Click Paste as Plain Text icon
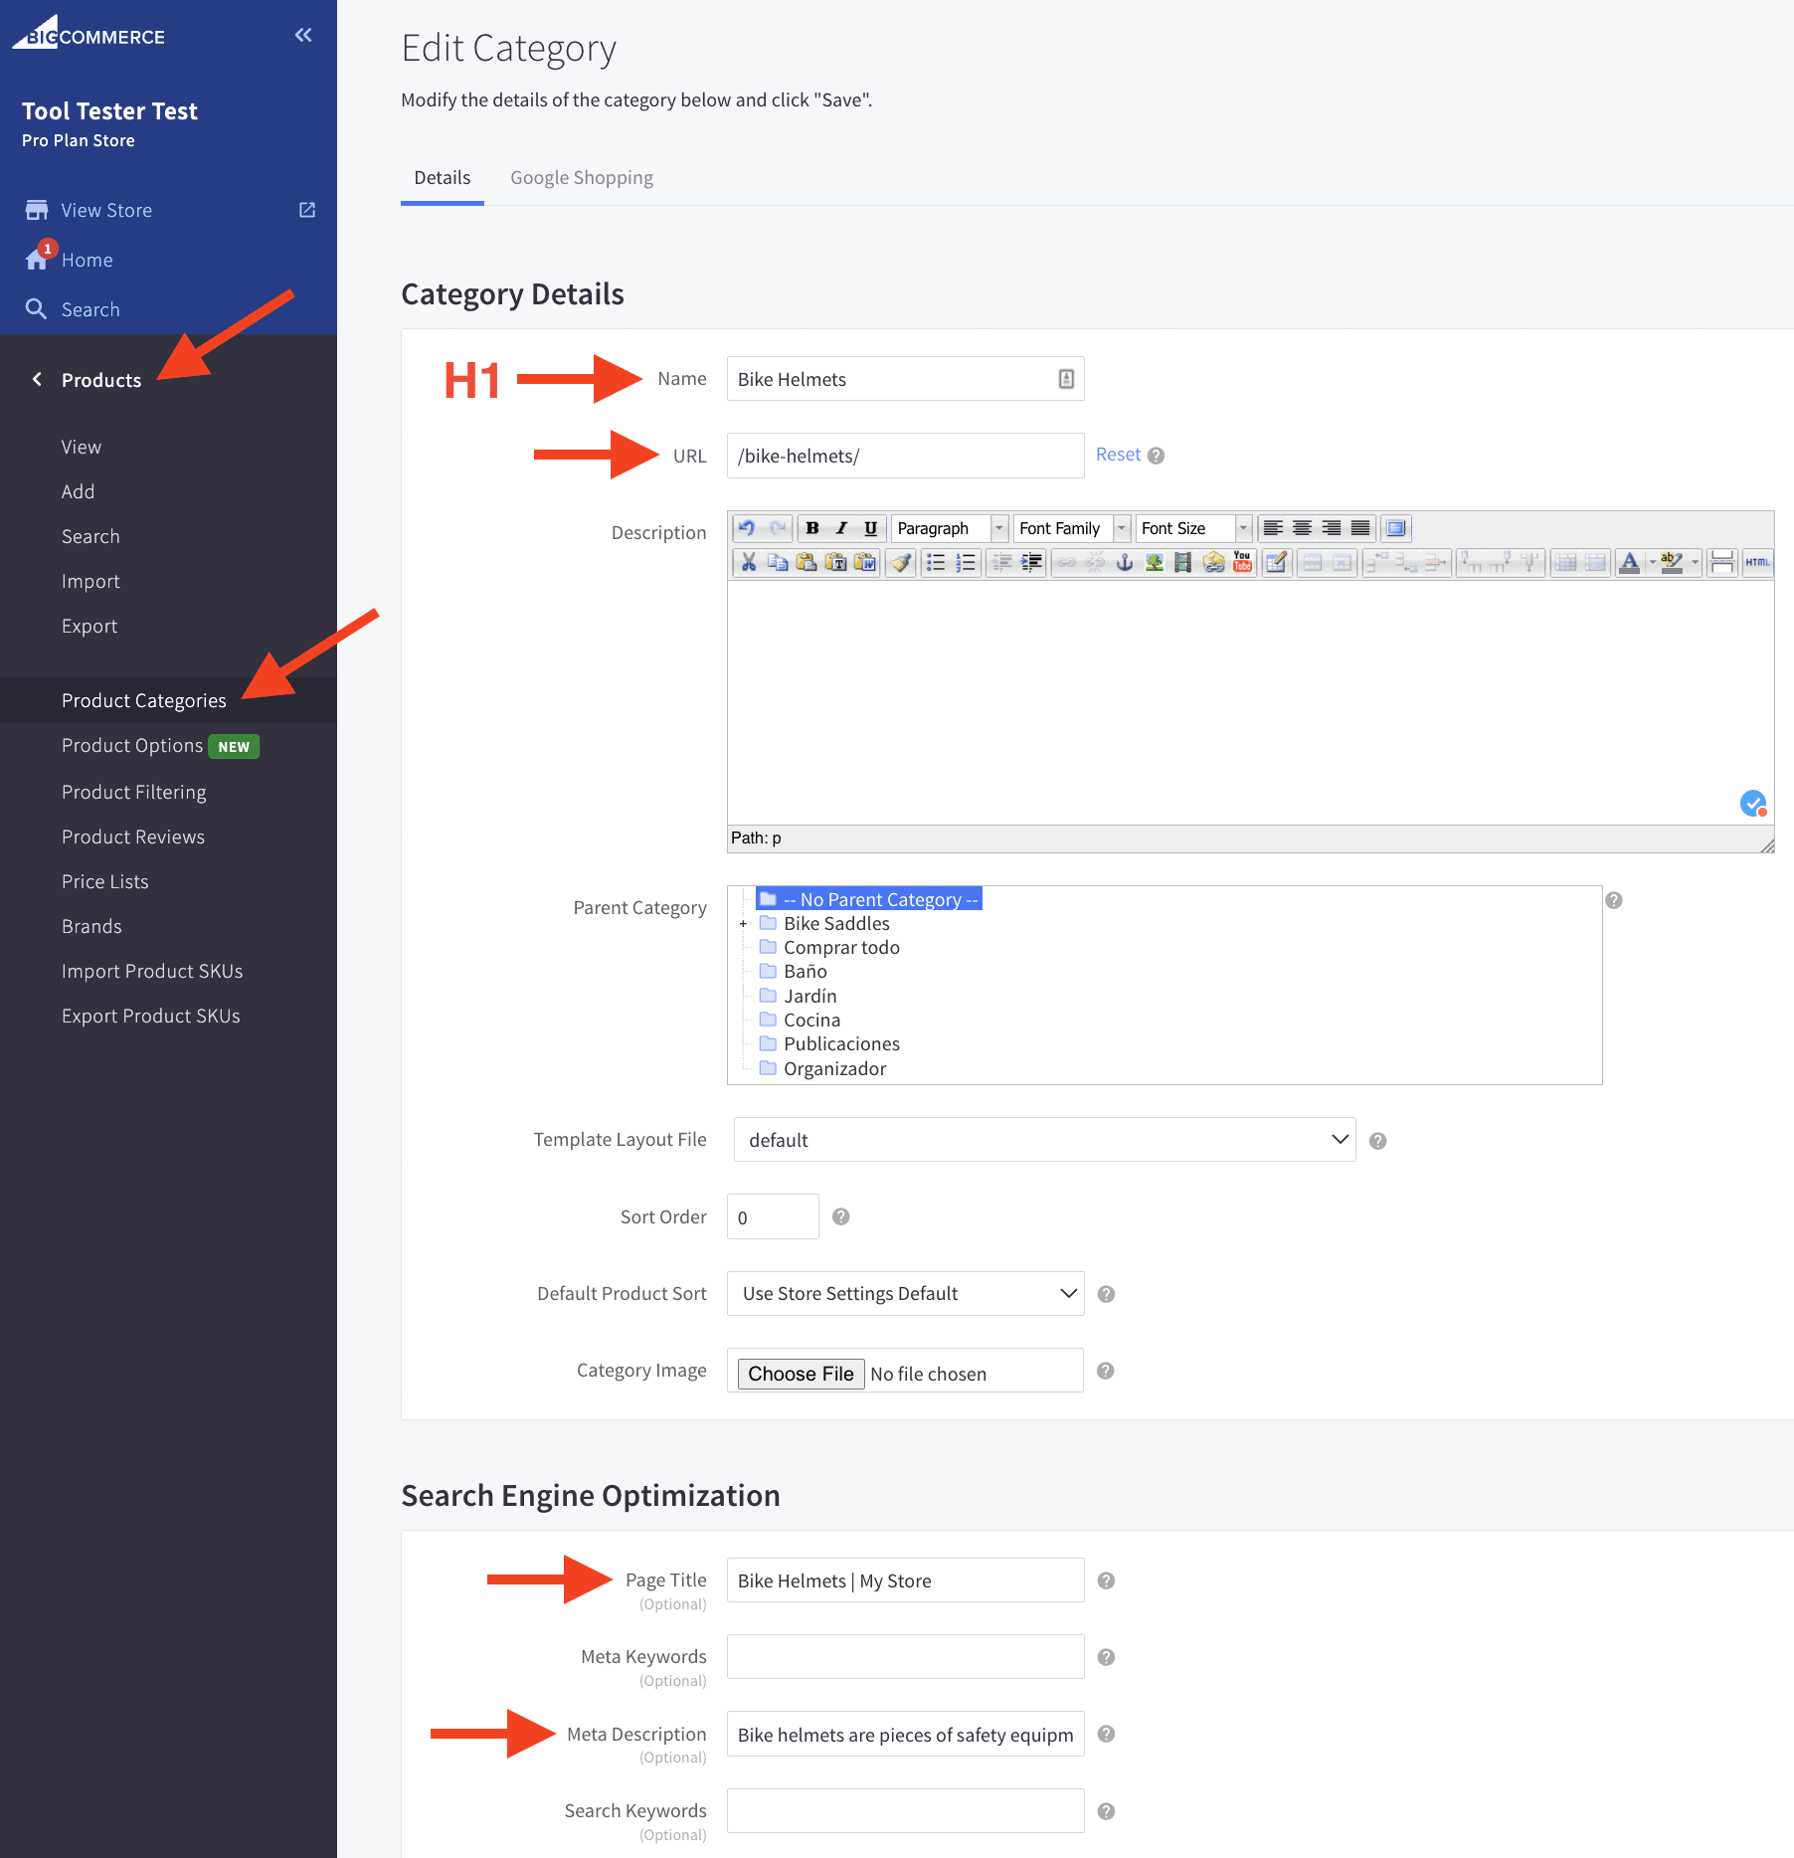The width and height of the screenshot is (1794, 1858). (835, 563)
